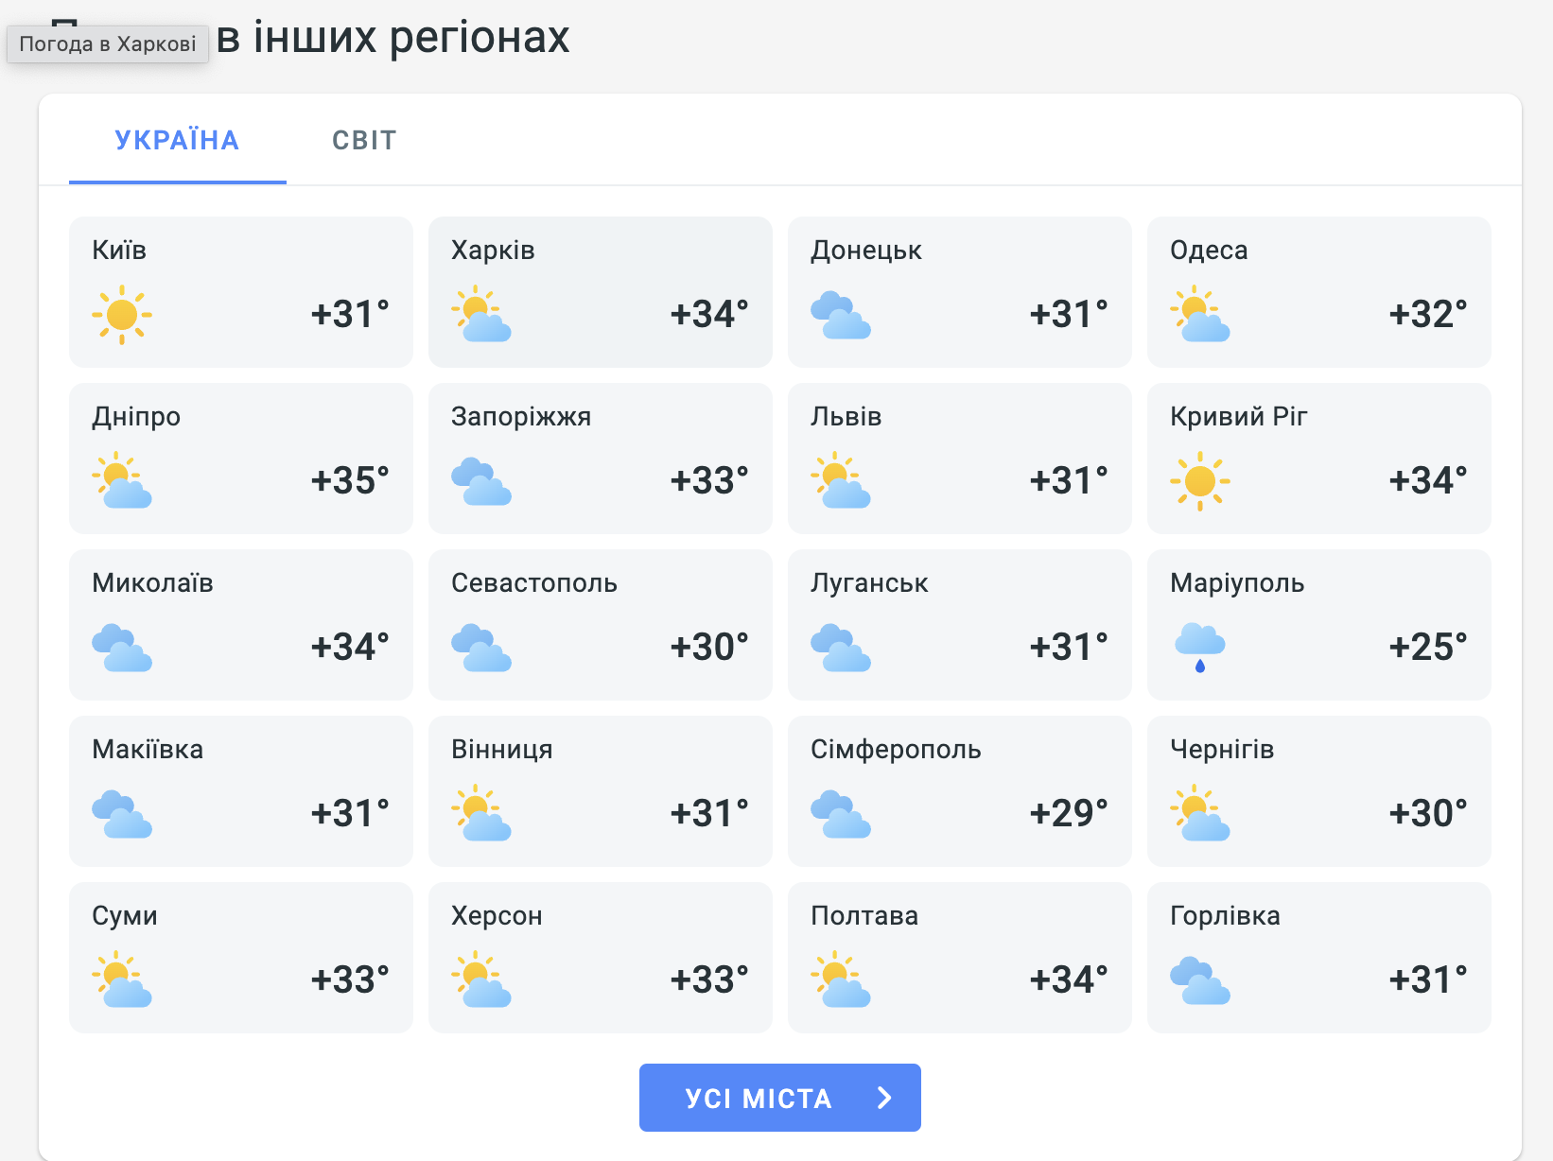The width and height of the screenshot is (1553, 1161).
Task: Select the Сімферополь weather card
Action: (x=959, y=791)
